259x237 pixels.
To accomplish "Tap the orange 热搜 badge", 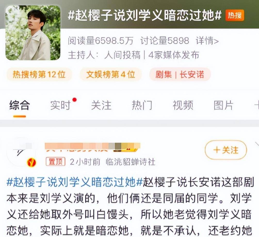I will pos(234,15).
